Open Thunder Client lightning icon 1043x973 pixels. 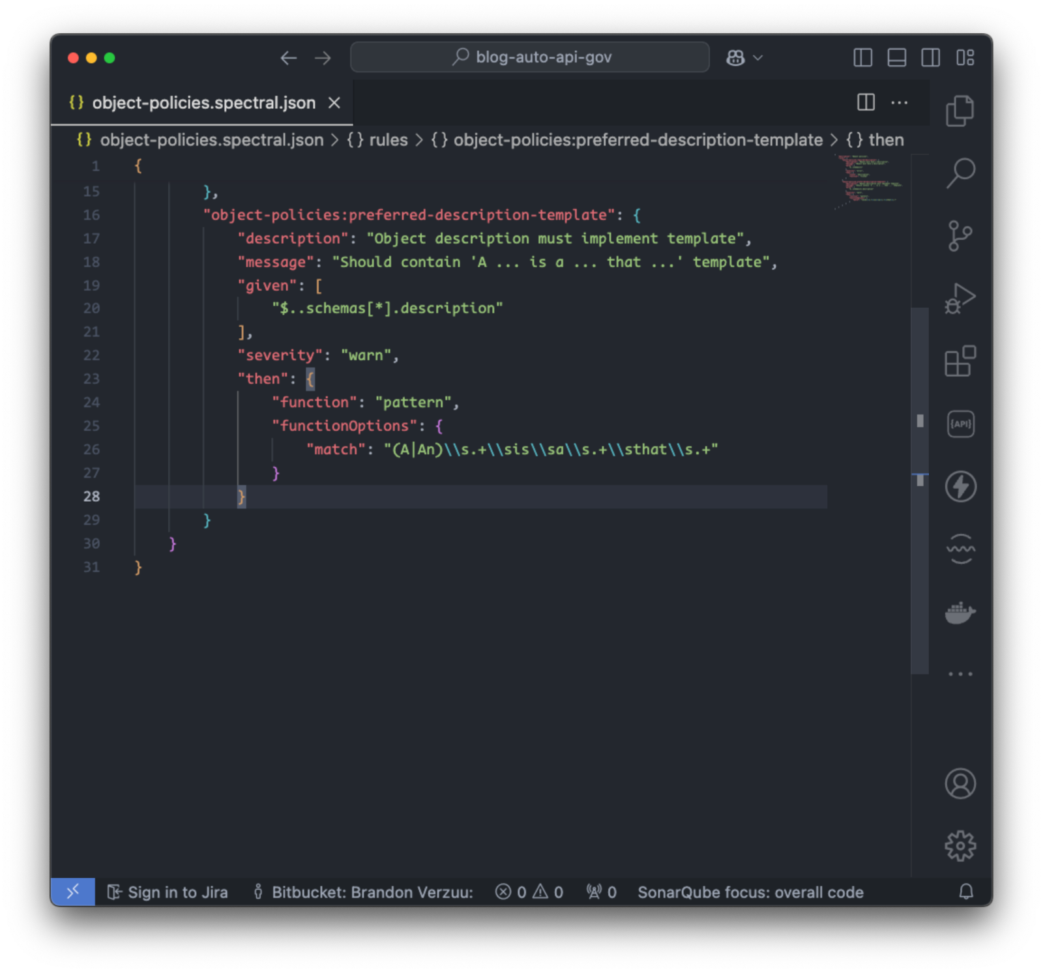tap(960, 487)
